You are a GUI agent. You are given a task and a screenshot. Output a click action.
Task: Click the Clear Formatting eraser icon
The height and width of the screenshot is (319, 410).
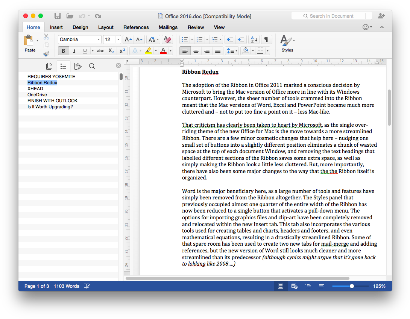tap(167, 39)
